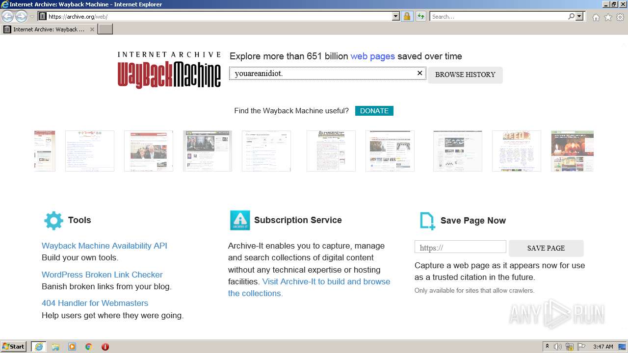
Task: Open the fifth mostly white page thumbnail
Action: click(x=266, y=151)
